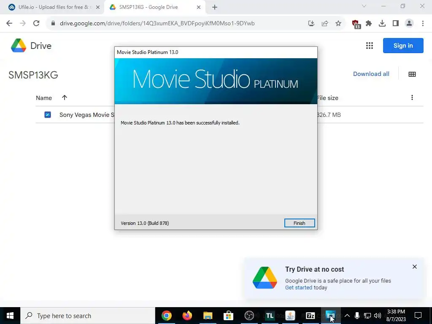
Task: Bookmark this page with the star
Action: coord(338,24)
